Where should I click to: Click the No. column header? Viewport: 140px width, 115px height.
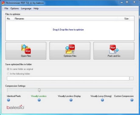pyautogui.click(x=10, y=19)
